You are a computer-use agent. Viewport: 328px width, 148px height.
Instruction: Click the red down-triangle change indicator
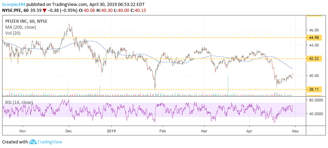pos(45,10)
